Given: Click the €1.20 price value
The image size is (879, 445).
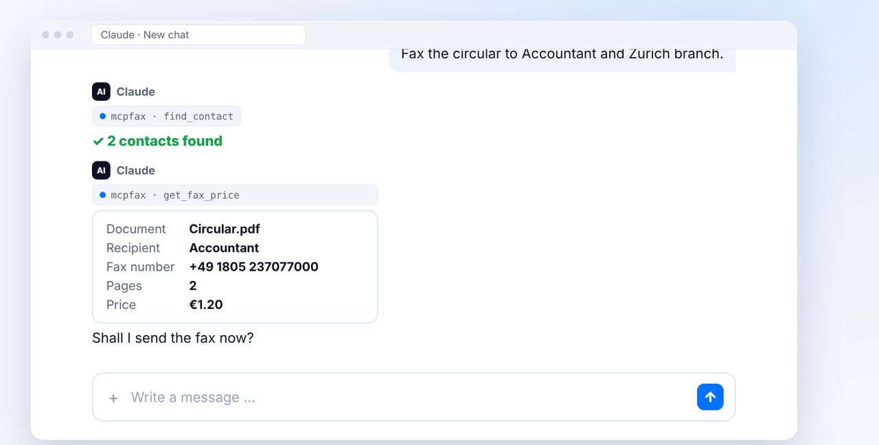Looking at the screenshot, I should click(x=206, y=304).
